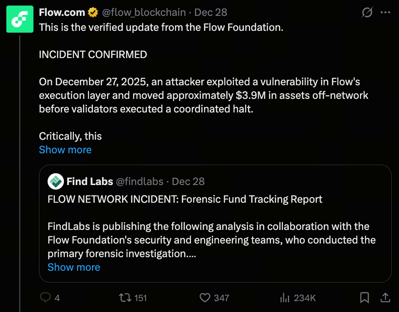Screen dimensions: 399x312
Task: Open the main post's Dec 28 timestamp
Action: pyautogui.click(x=211, y=12)
